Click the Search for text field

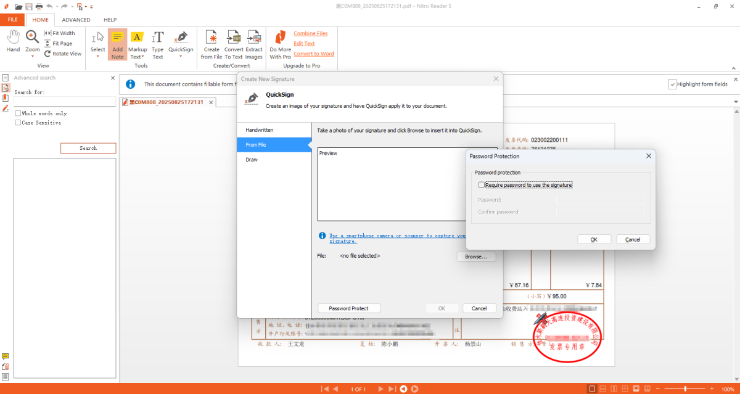click(x=65, y=102)
